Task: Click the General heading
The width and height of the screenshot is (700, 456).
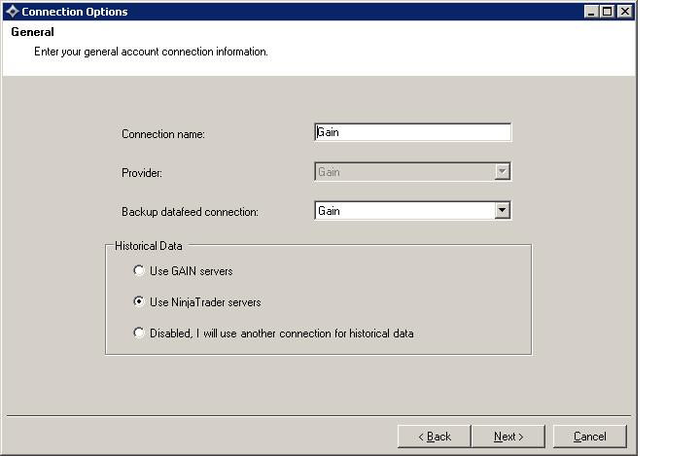Action: (x=32, y=32)
